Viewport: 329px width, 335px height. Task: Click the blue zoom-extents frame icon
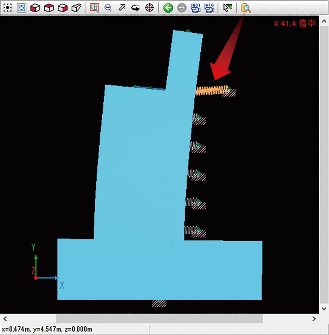21,8
